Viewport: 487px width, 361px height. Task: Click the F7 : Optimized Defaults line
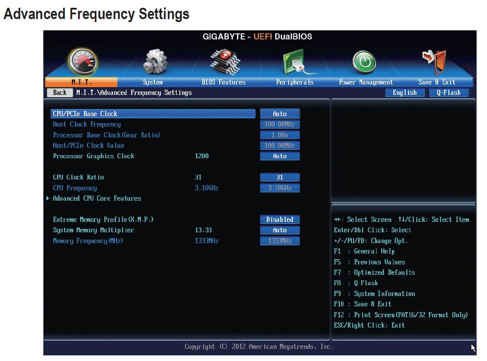tap(374, 273)
